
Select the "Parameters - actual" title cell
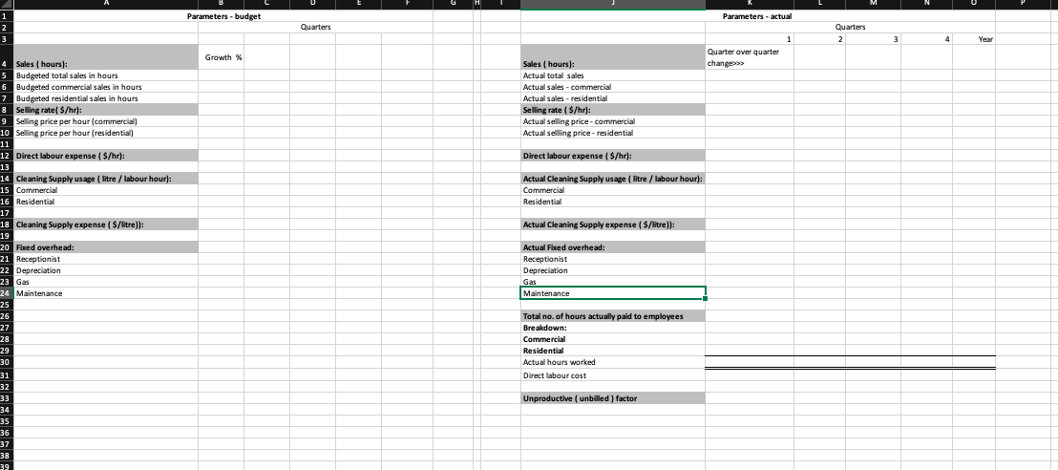(757, 16)
